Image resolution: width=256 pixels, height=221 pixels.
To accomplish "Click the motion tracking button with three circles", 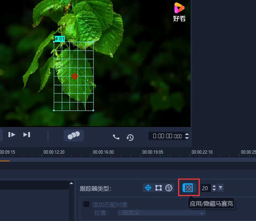I will pyautogui.click(x=74, y=135).
